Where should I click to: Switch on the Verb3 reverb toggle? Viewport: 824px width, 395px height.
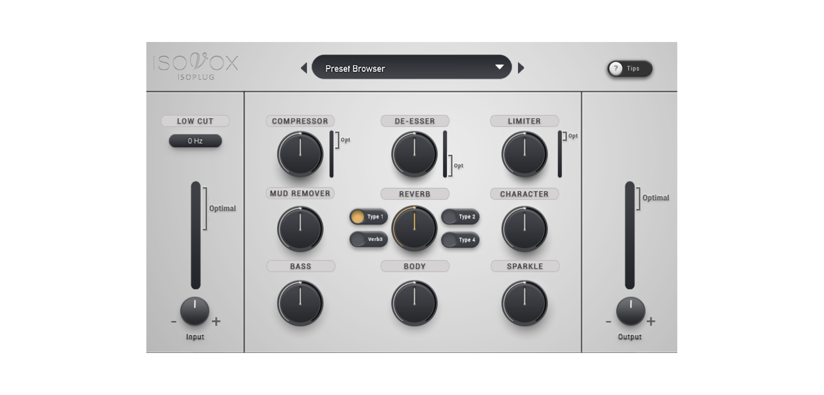click(x=368, y=240)
